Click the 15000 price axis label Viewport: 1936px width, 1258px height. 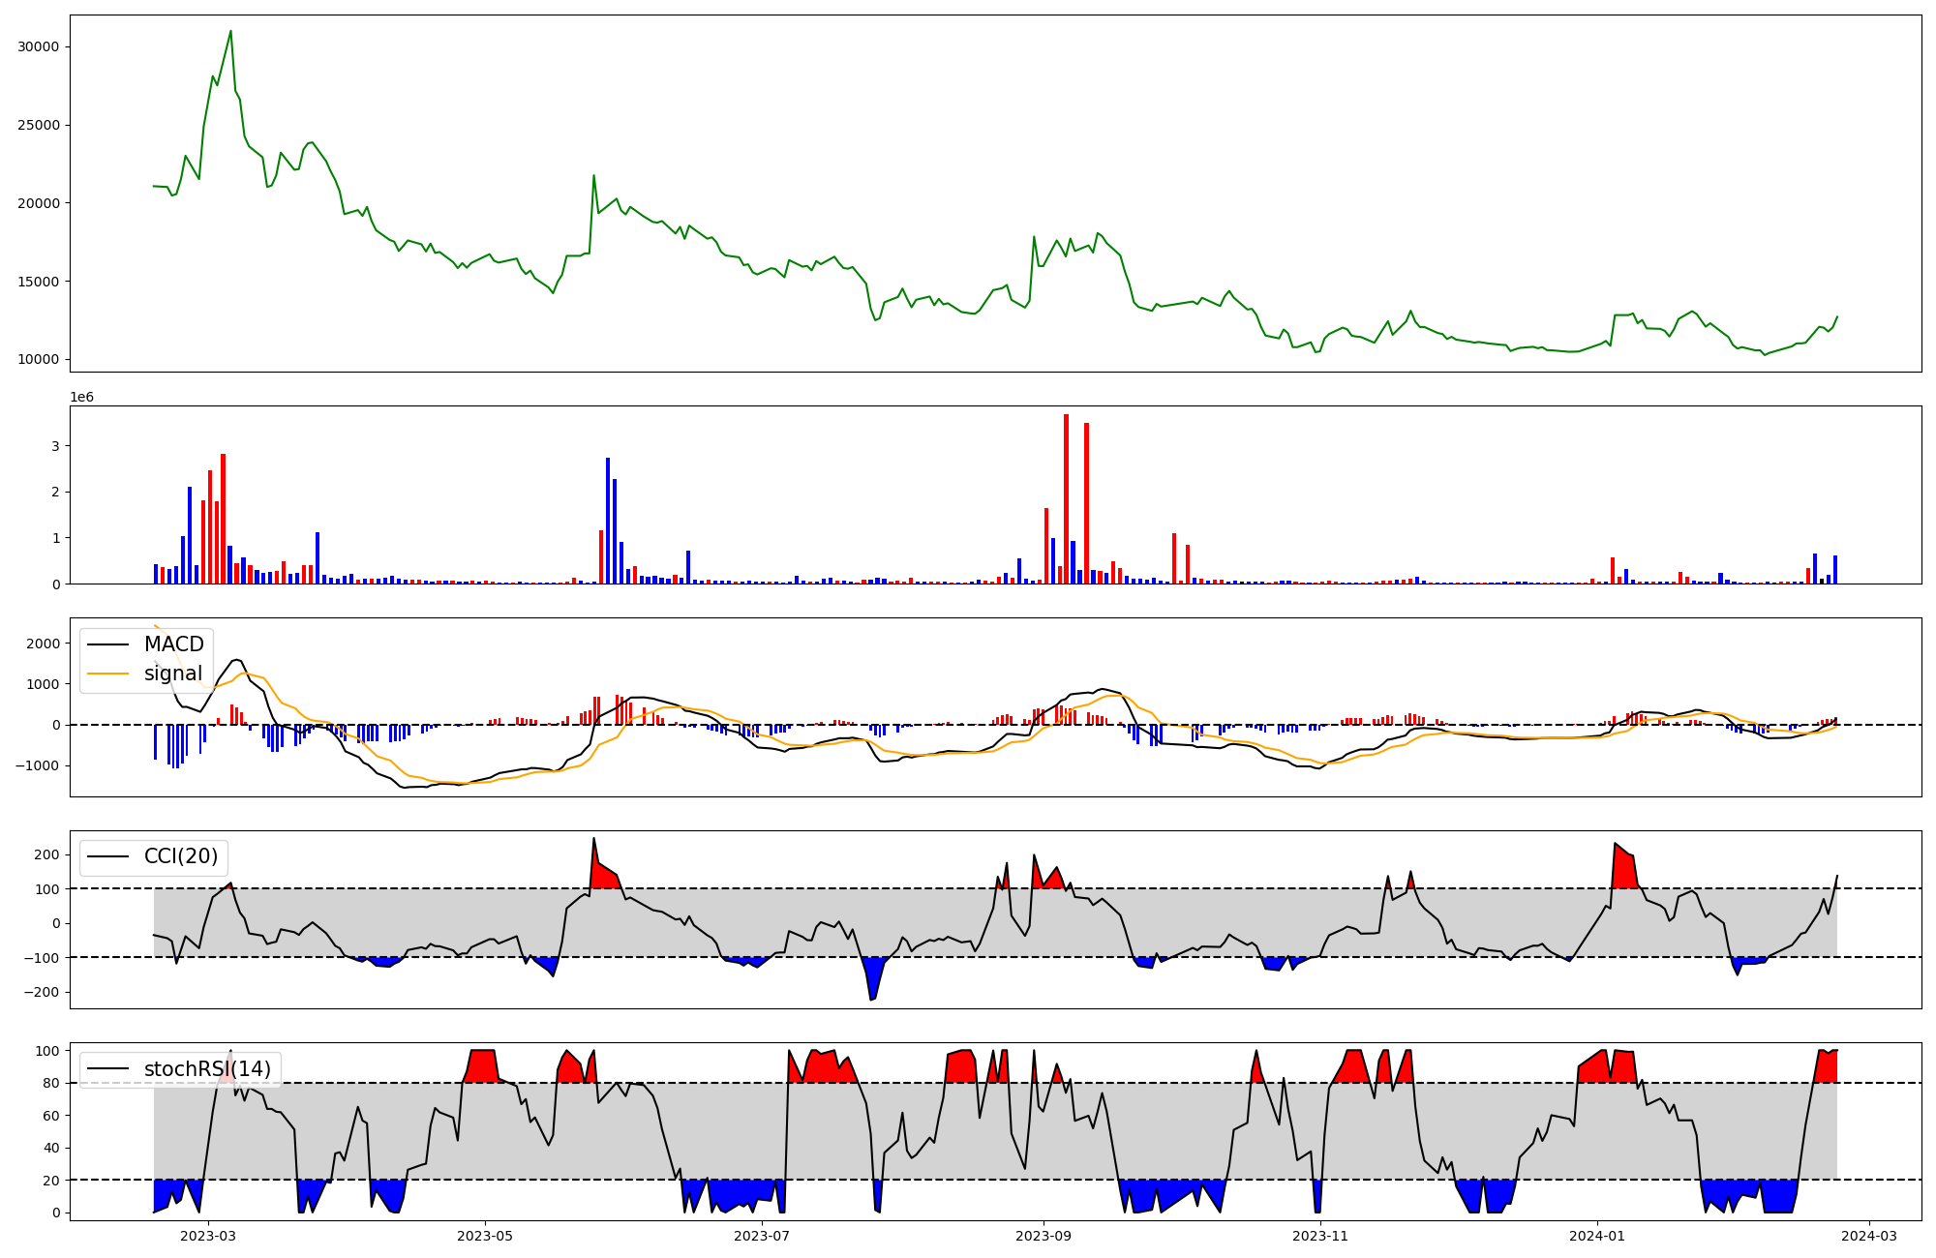(40, 282)
